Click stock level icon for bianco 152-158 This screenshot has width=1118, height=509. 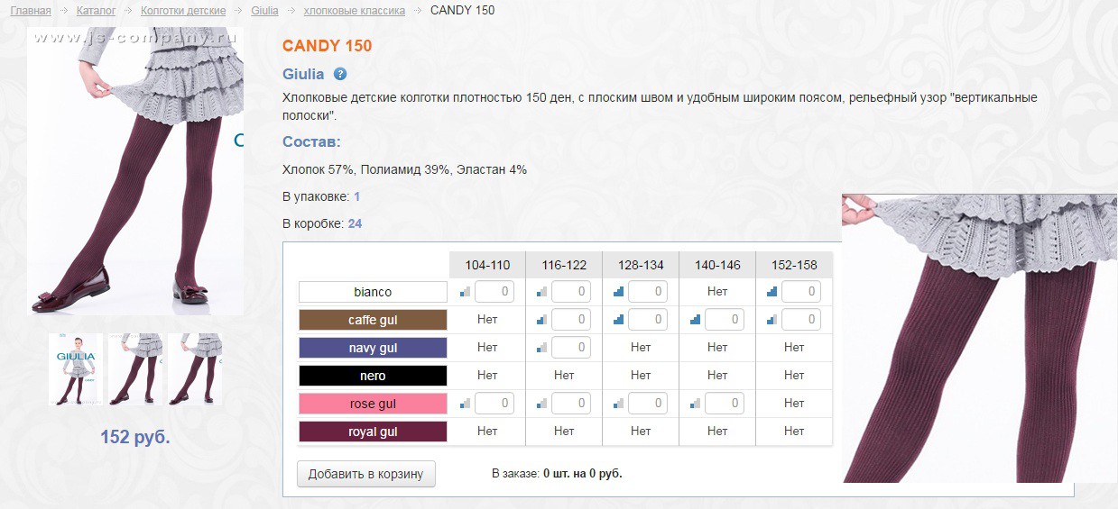coord(772,292)
